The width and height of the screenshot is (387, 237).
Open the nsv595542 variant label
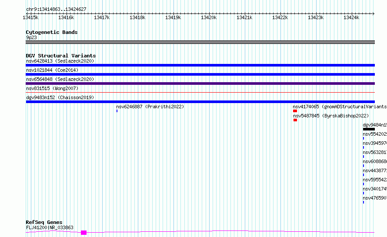point(375,180)
